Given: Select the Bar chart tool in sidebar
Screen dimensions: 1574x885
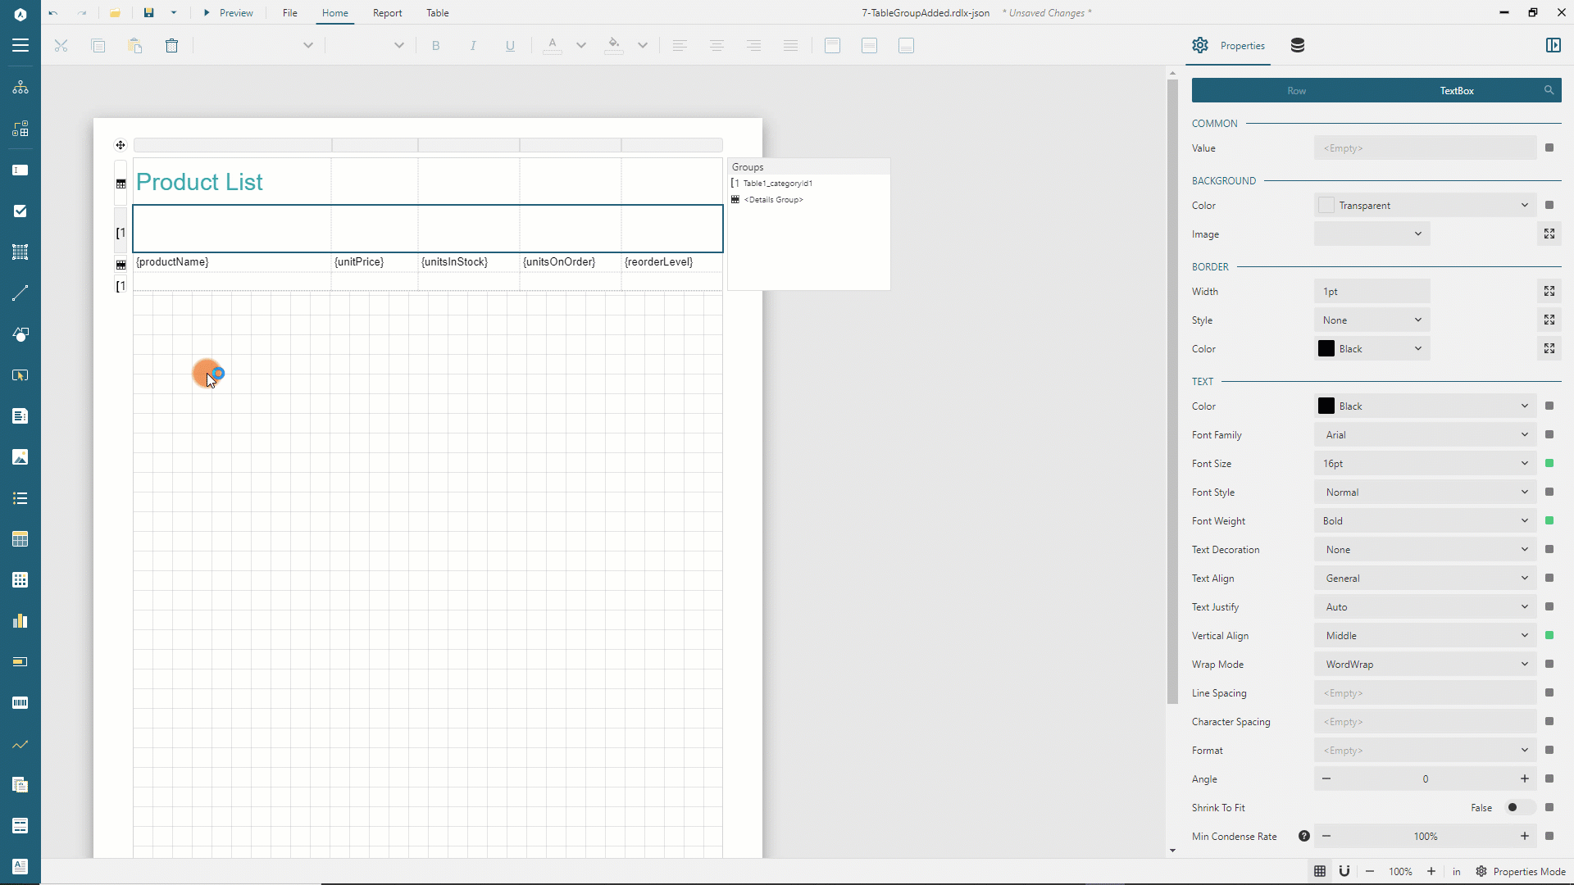Looking at the screenshot, I should coord(20,620).
